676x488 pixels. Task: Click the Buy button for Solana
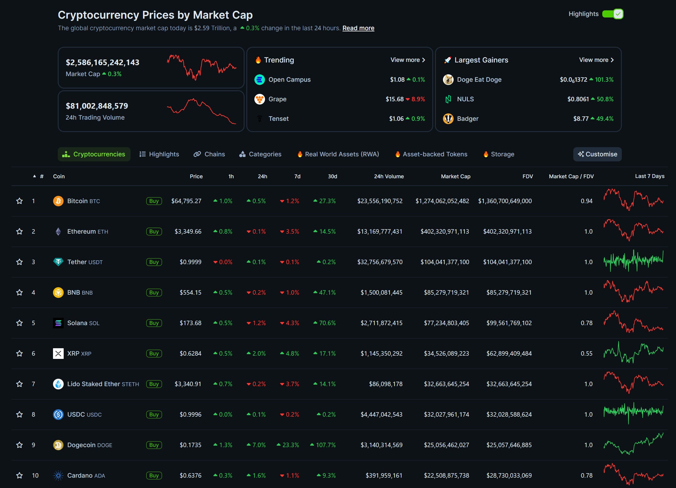click(x=154, y=323)
